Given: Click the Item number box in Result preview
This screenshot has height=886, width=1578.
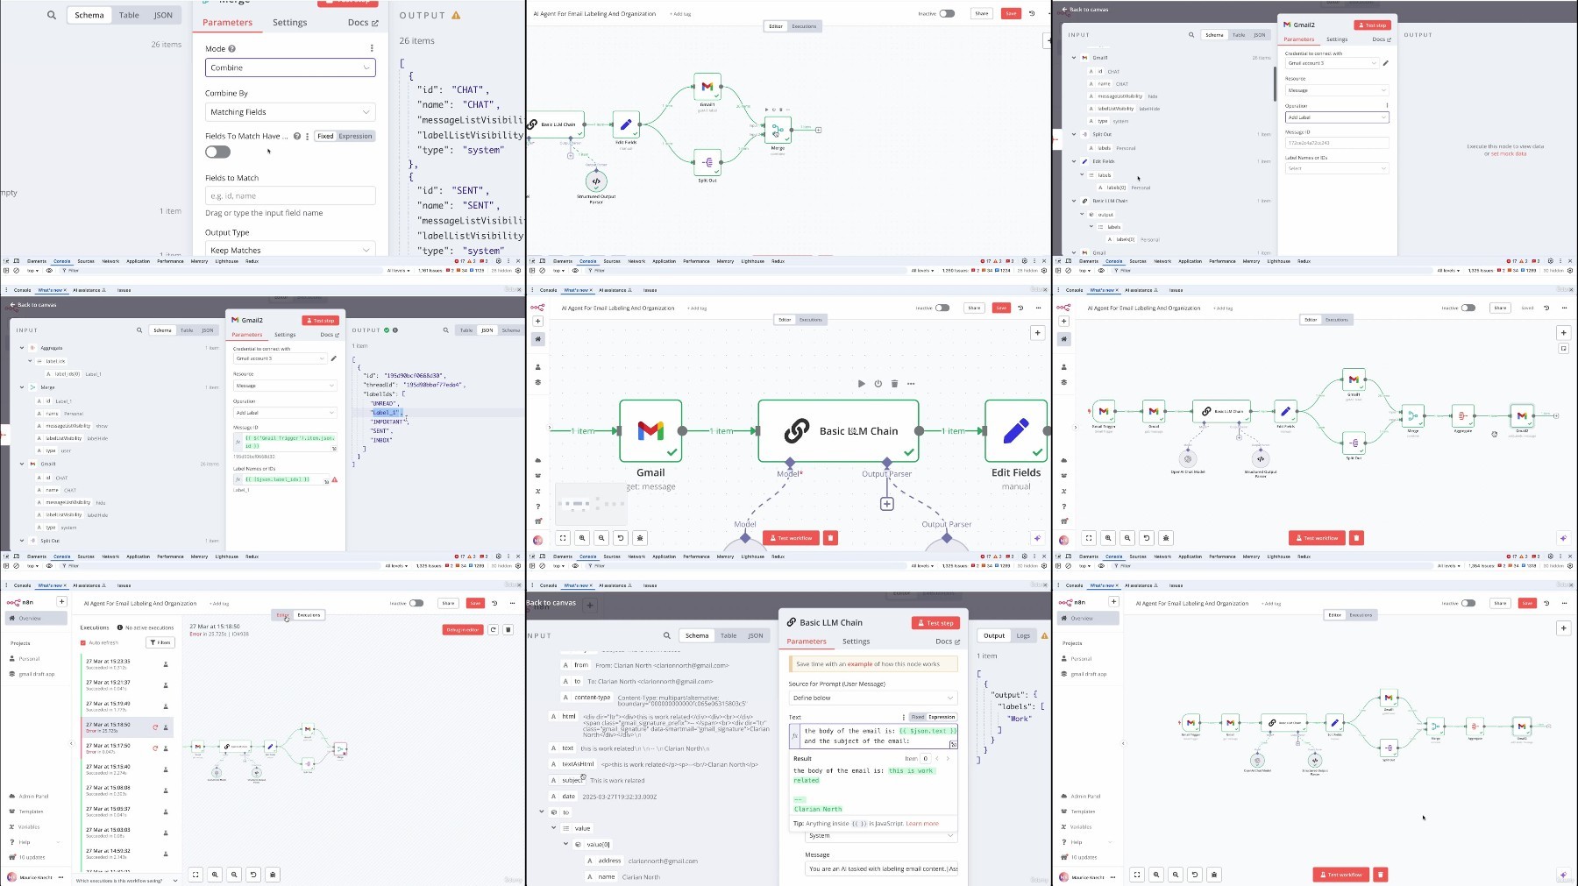Looking at the screenshot, I should click(x=926, y=759).
